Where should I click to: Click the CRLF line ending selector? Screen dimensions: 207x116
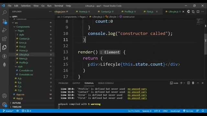(x=165, y=111)
